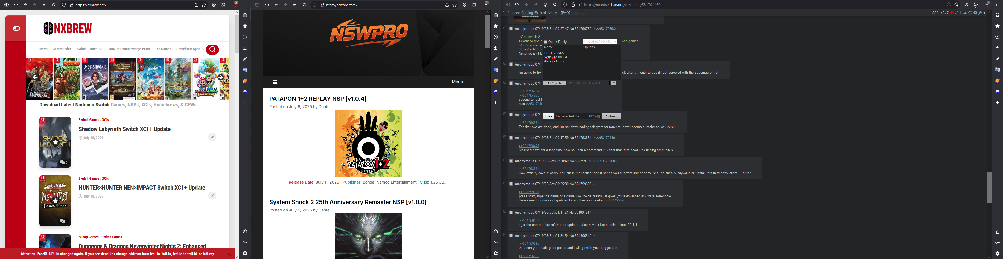Screen dimensions: 1003x259
Task: Add web panel in nswpro window sidebar
Action: click(496, 103)
